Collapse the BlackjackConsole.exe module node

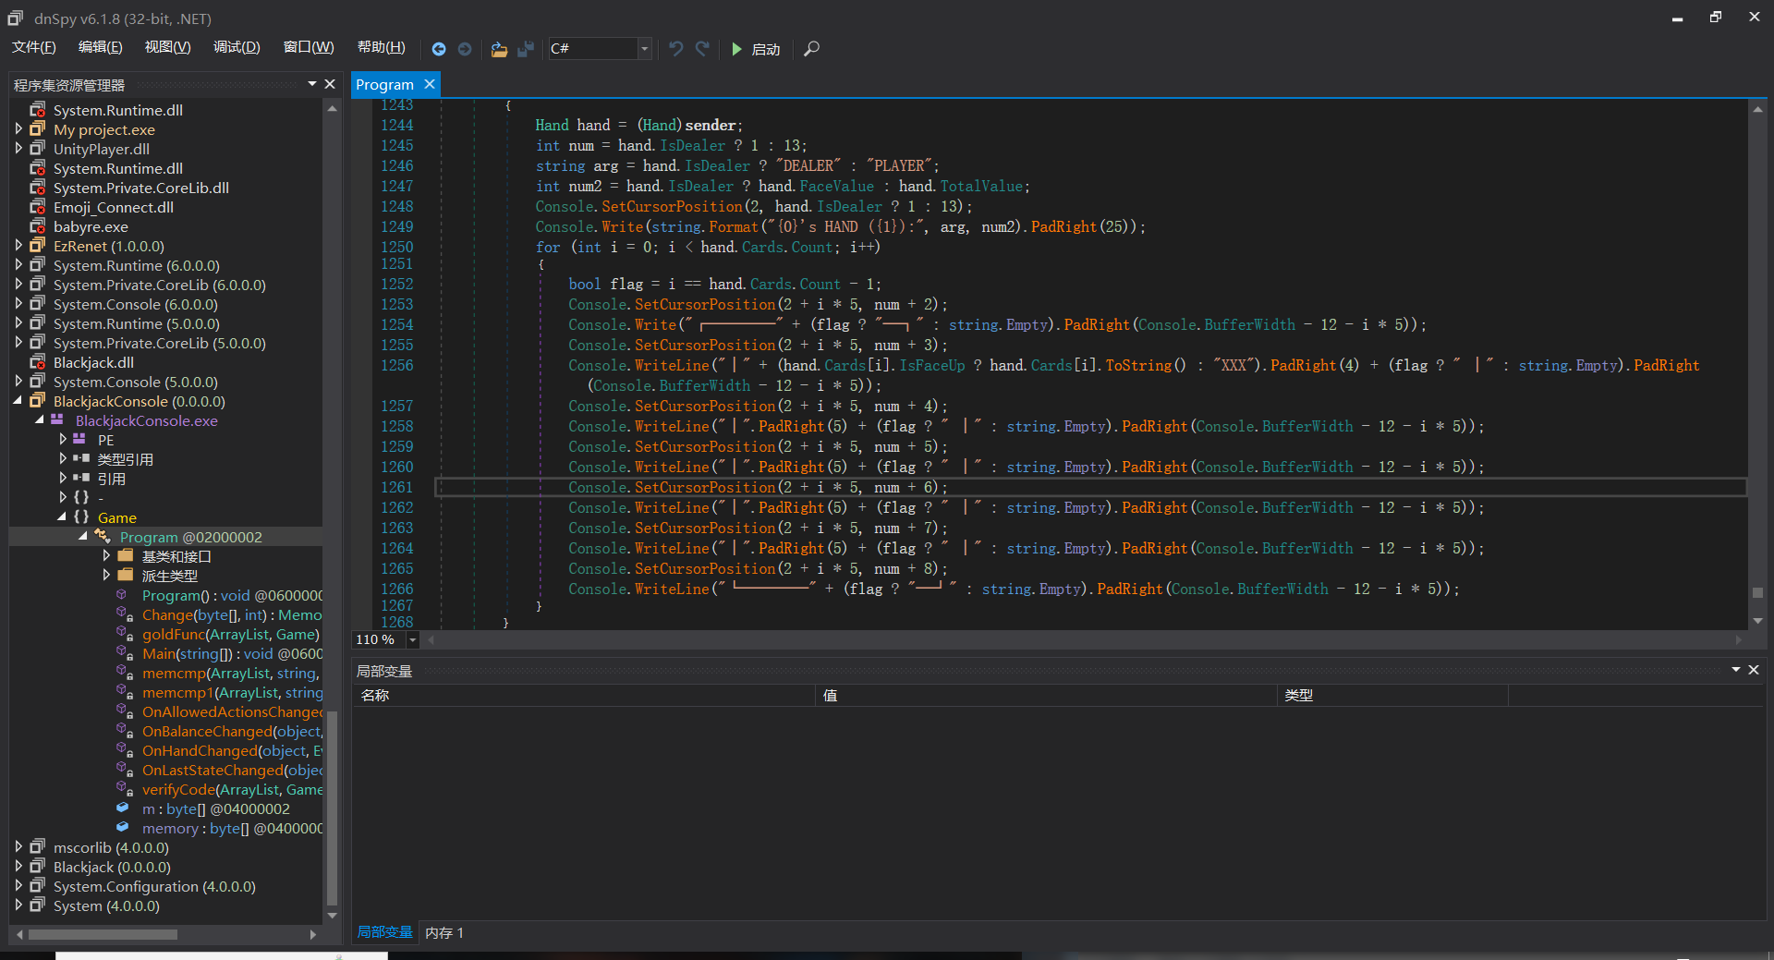coord(40,420)
